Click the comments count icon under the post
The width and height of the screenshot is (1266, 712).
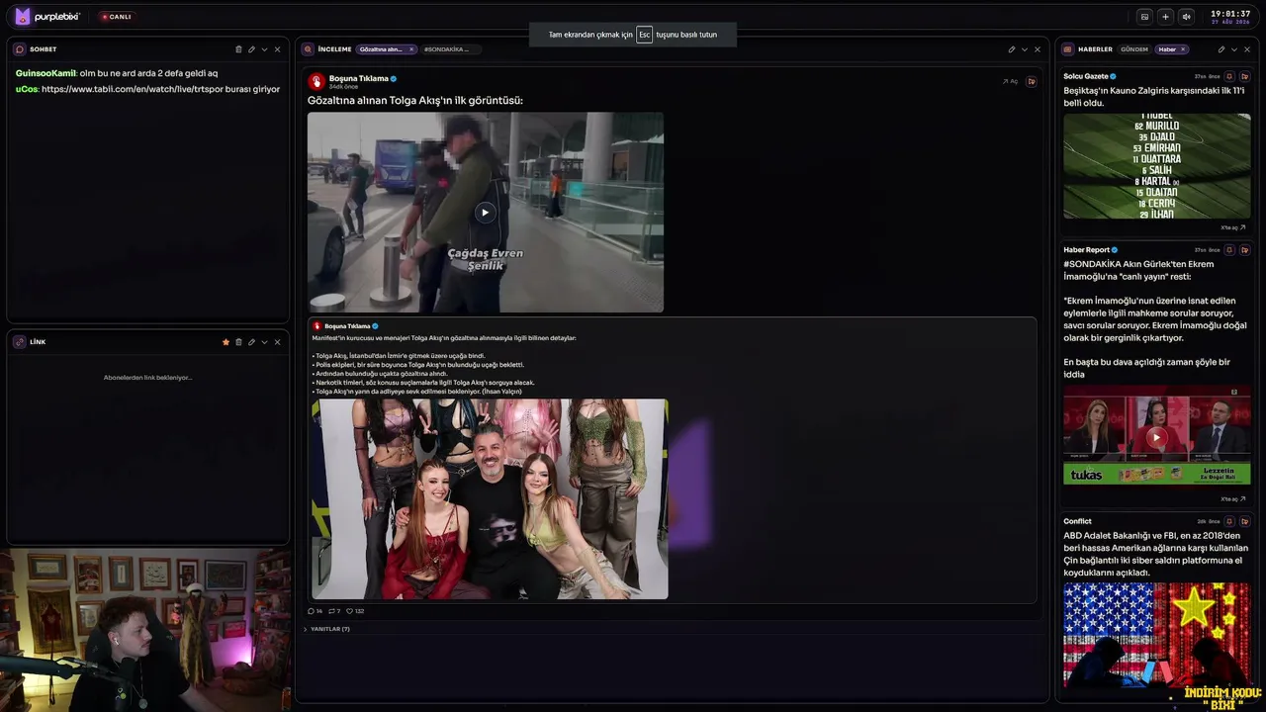pos(315,611)
